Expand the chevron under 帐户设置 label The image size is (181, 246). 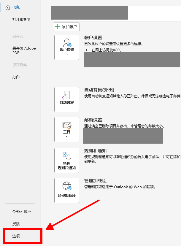[67, 54]
